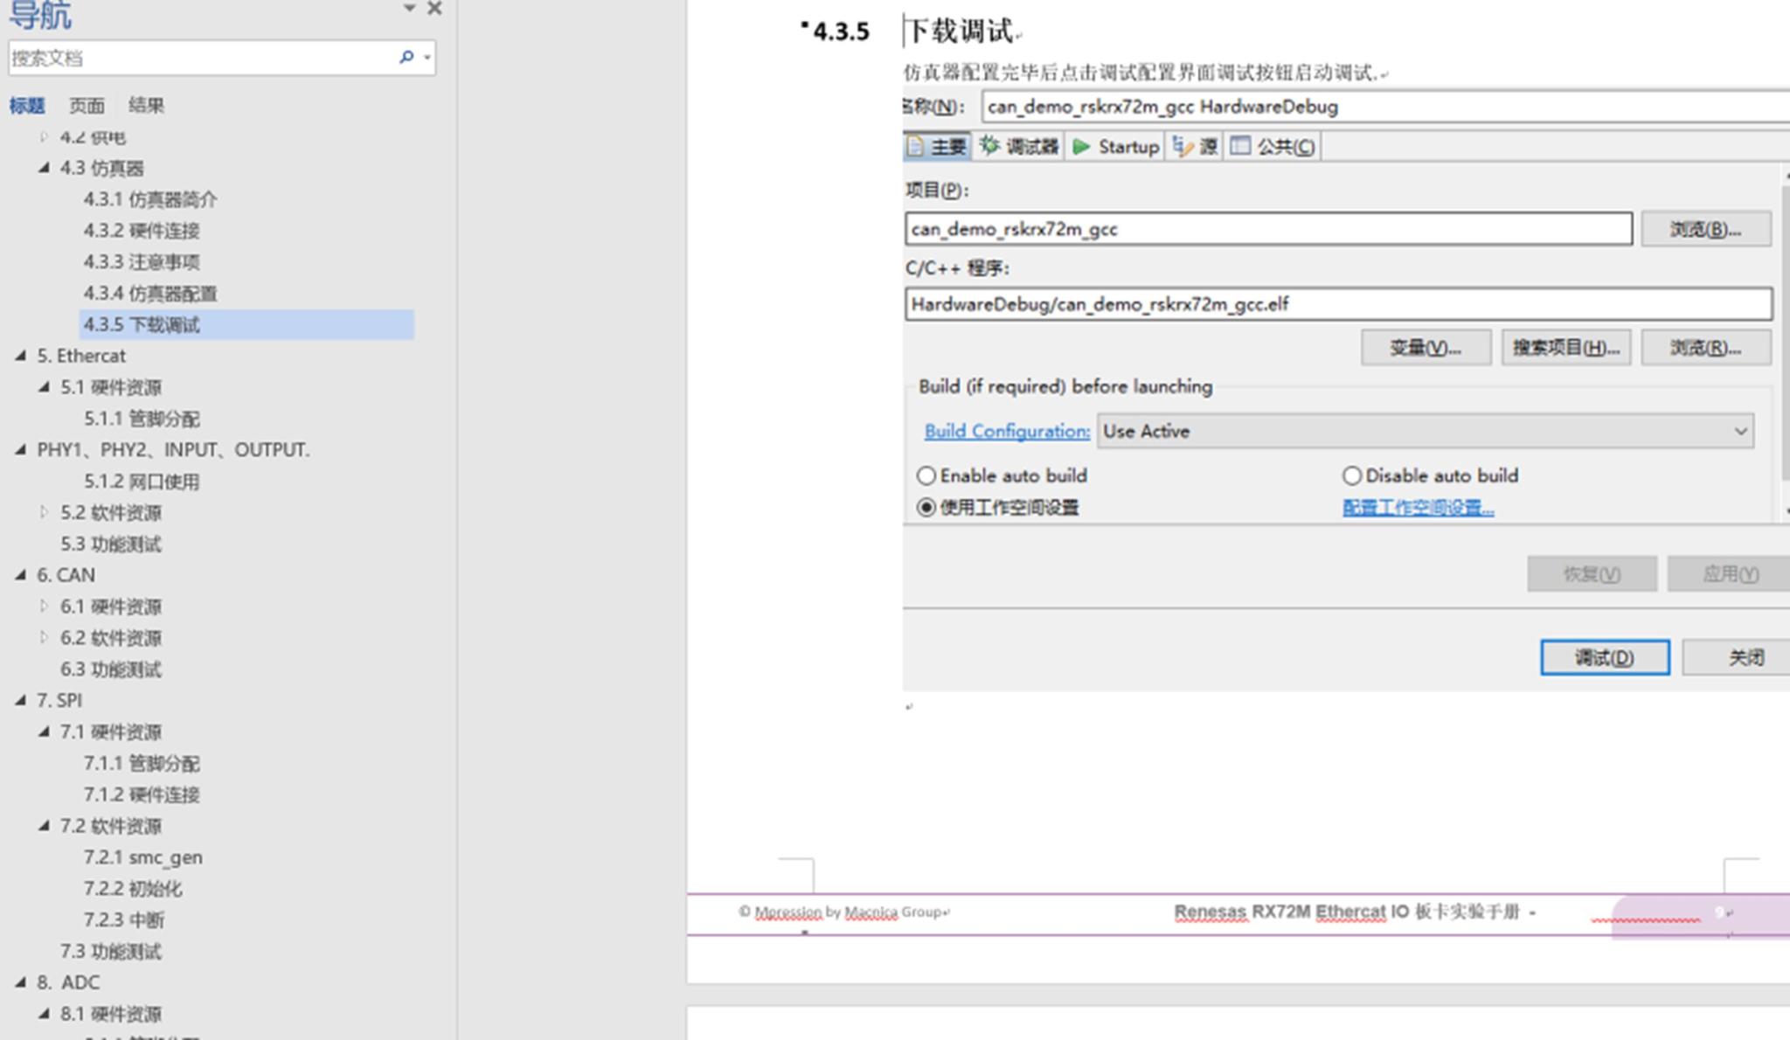1790x1040 pixels.
Task: Click the 源 tab source icon
Action: coord(1182,146)
